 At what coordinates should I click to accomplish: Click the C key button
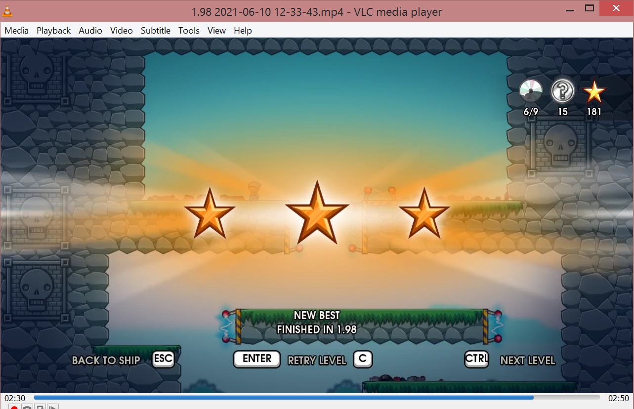pyautogui.click(x=363, y=359)
